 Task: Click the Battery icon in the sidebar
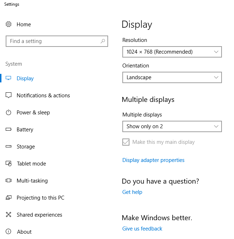(9, 129)
